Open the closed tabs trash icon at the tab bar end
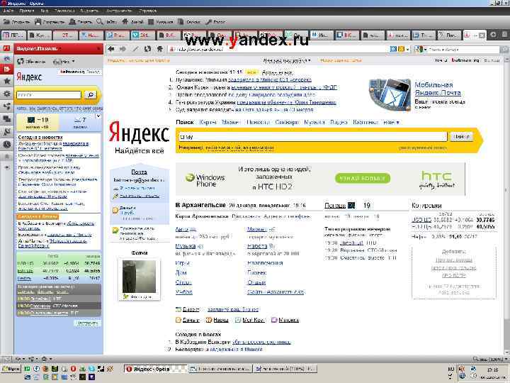This screenshot has height=383, width=510. [504, 35]
